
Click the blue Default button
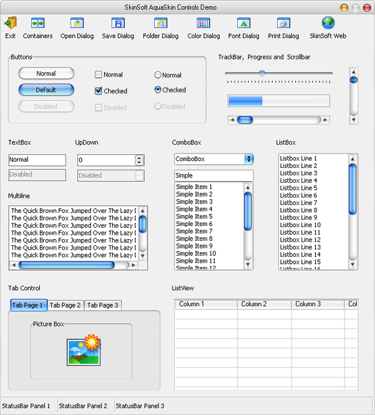pos(46,90)
